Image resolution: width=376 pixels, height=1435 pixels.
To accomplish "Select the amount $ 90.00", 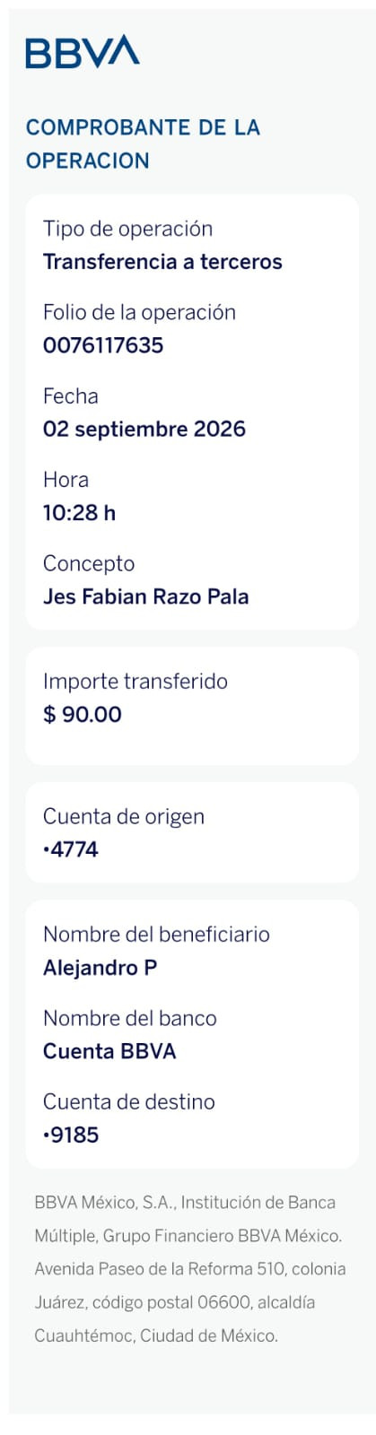I will pyautogui.click(x=83, y=715).
